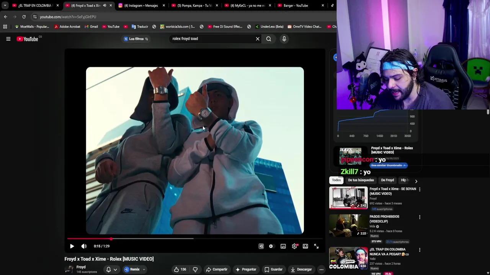Screen dimensions: 490x275
Task: Open Gmail bookmark
Action: click(91, 27)
